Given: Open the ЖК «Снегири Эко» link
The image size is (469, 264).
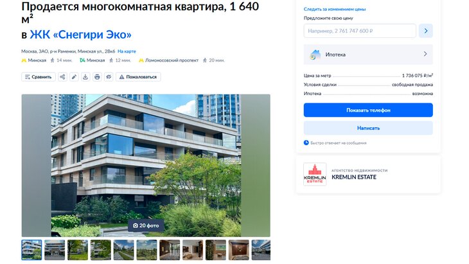Looking at the screenshot, I should click(x=80, y=35).
